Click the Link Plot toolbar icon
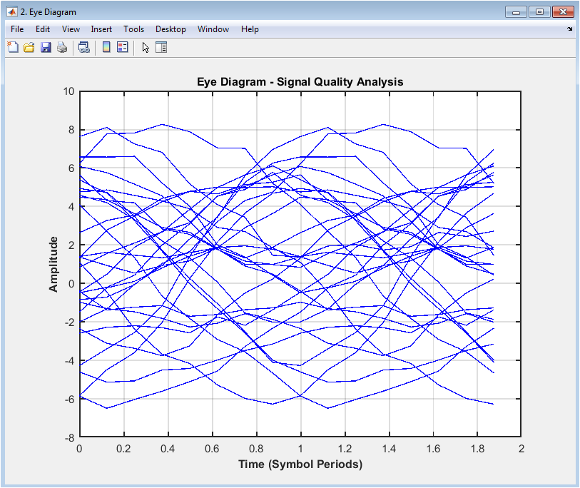 point(83,48)
